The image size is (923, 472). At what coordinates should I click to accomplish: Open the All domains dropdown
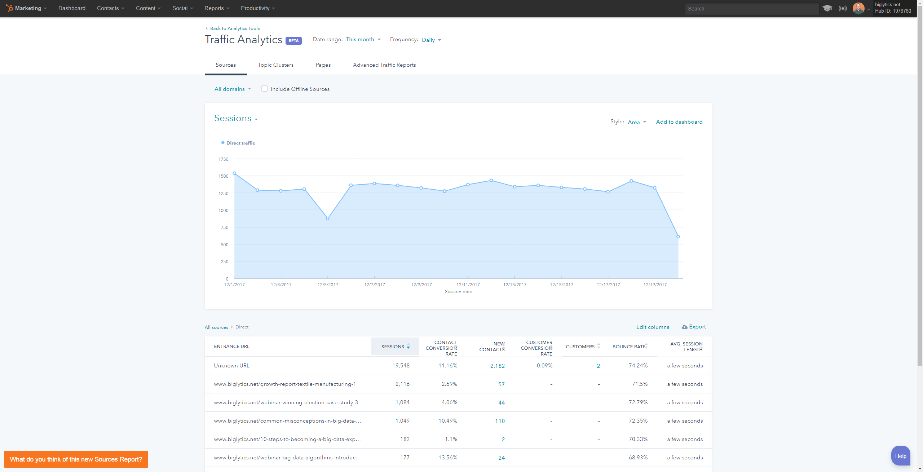tap(232, 89)
